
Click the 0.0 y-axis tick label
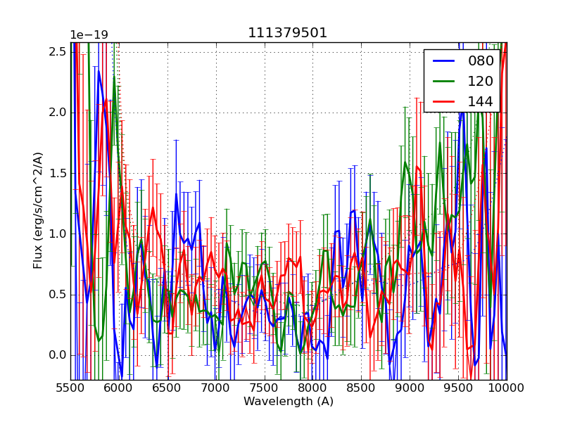58,355
